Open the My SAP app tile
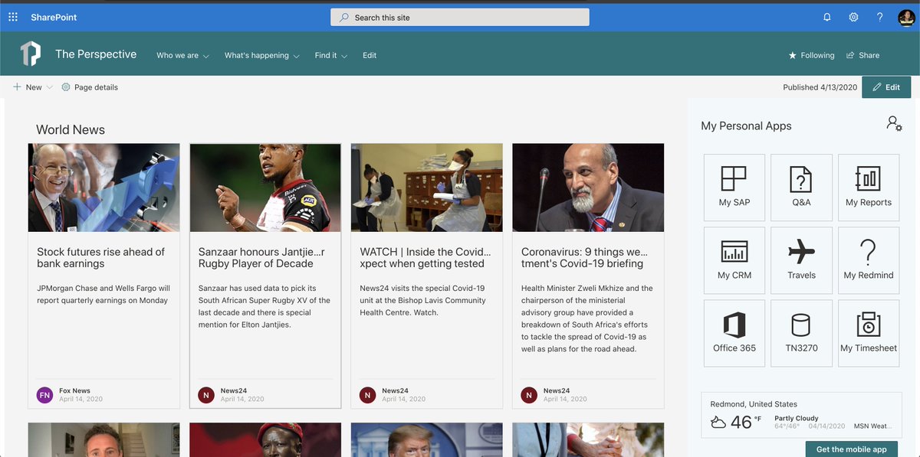Viewport: 920px width, 457px height. pos(734,187)
